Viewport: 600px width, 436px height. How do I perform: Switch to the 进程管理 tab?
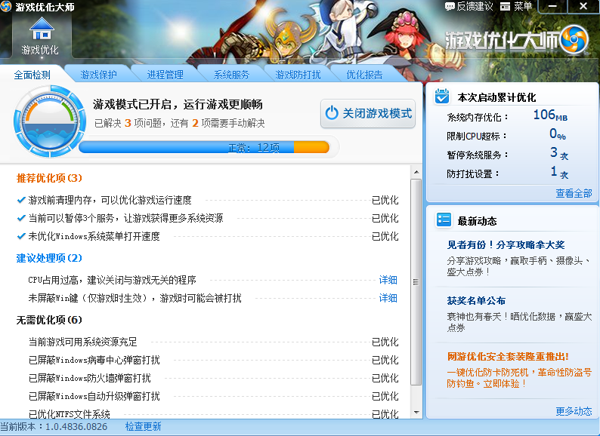click(165, 75)
